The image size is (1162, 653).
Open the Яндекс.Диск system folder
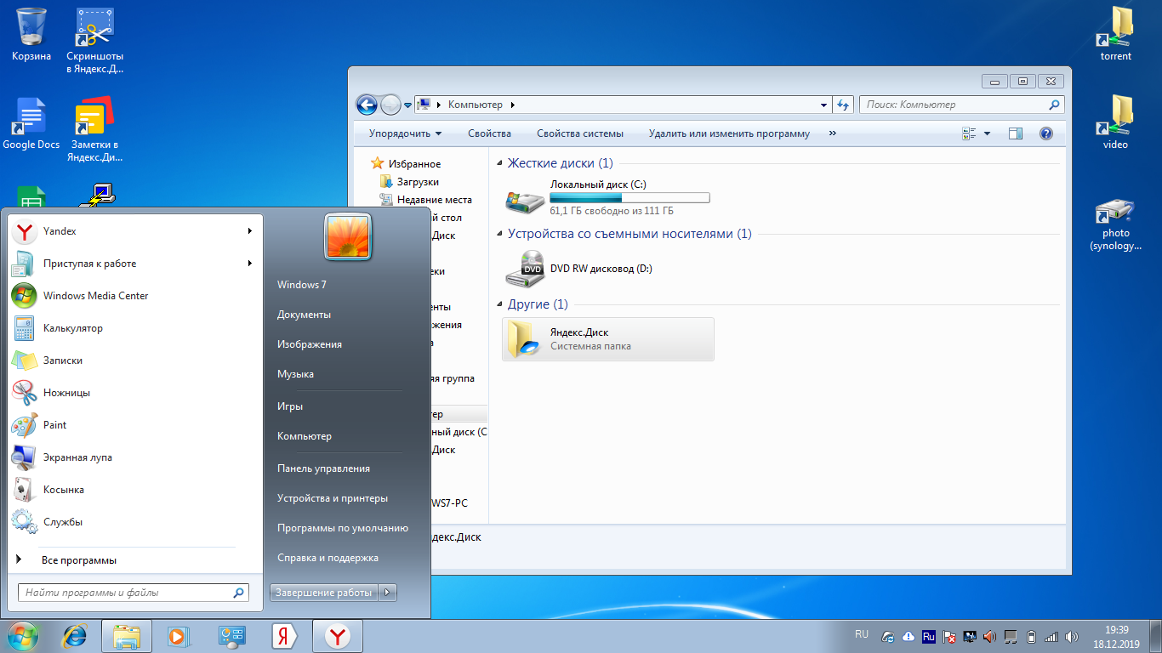pyautogui.click(x=578, y=333)
